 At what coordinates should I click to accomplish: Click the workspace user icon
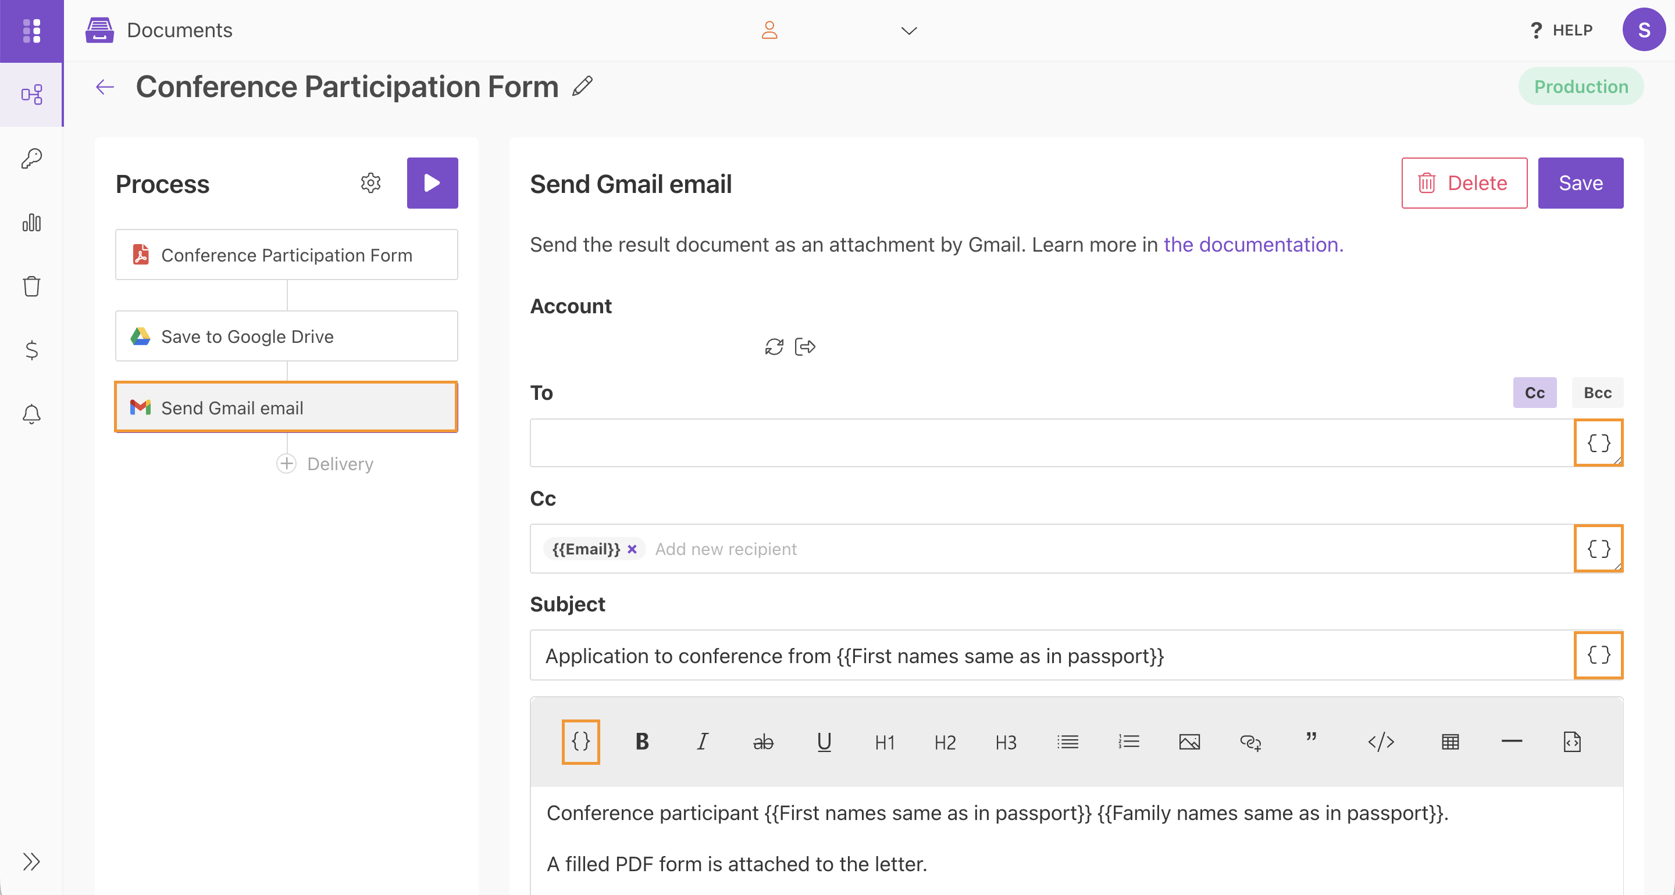coord(769,30)
